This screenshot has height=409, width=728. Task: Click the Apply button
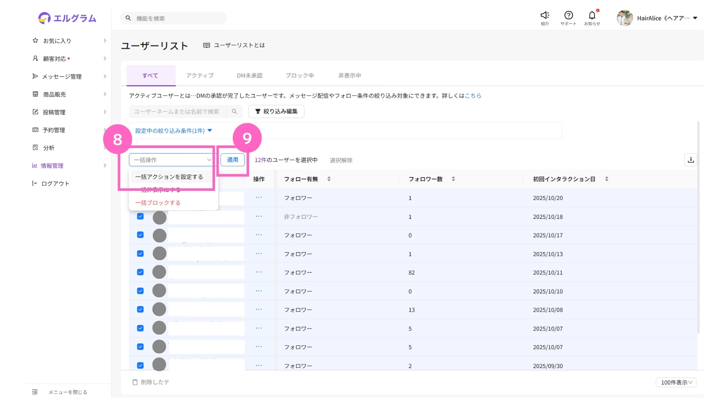point(232,160)
